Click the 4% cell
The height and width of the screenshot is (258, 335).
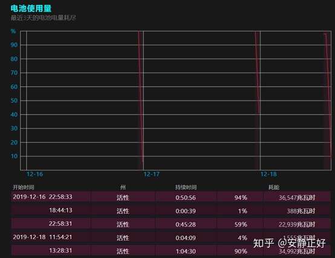(x=242, y=238)
